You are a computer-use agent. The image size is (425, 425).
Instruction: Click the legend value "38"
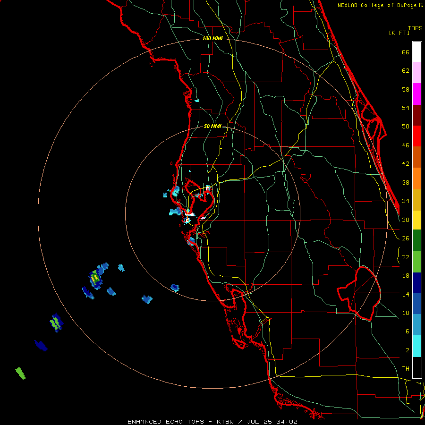tap(406, 183)
